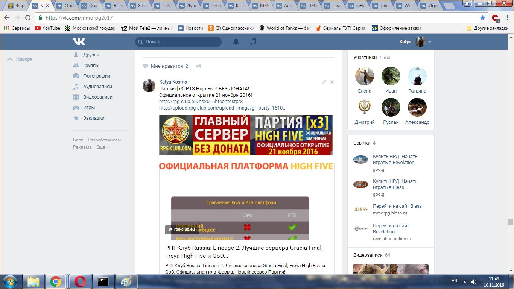Reload the current page

coord(27,18)
